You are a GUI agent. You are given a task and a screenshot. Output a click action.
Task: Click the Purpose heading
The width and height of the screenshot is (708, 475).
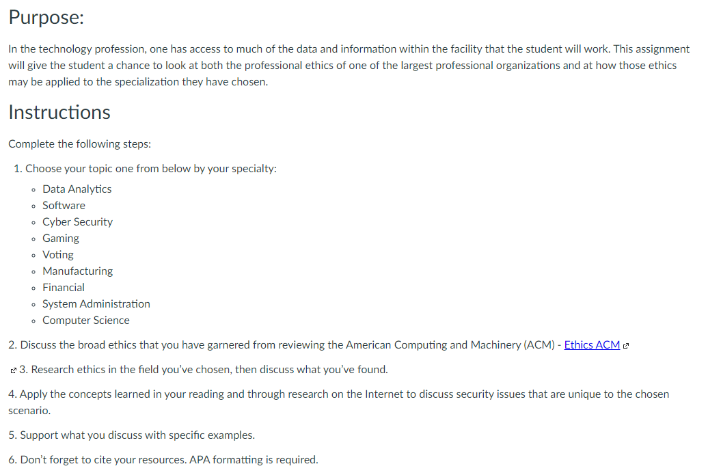pos(46,18)
